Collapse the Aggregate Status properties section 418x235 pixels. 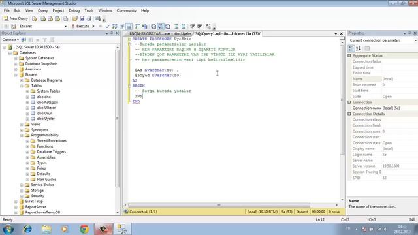pos(349,55)
